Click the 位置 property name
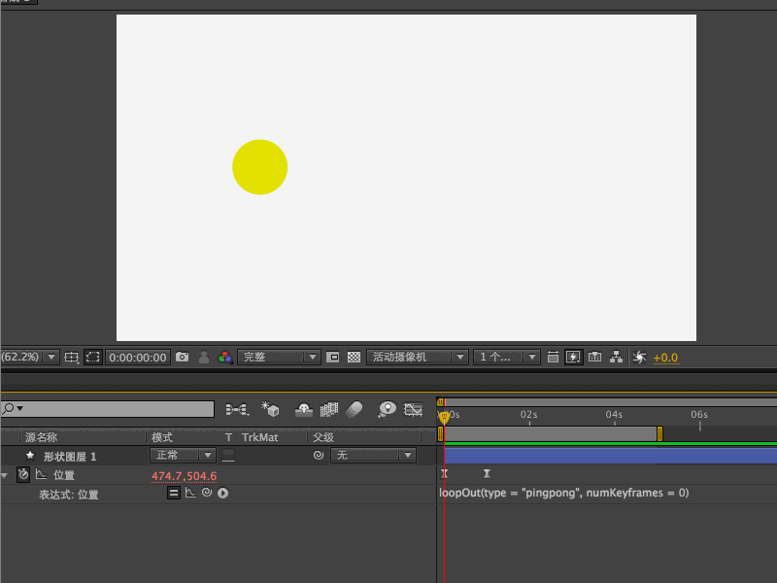The image size is (777, 583). (x=64, y=475)
